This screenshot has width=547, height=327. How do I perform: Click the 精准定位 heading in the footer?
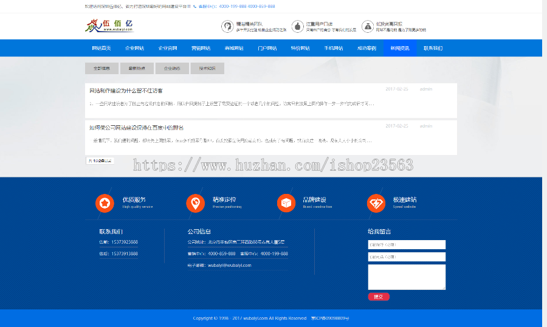[224, 199]
